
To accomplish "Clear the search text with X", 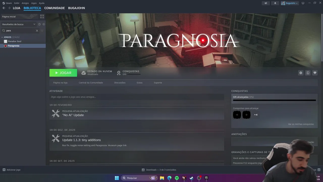I will point(37,31).
